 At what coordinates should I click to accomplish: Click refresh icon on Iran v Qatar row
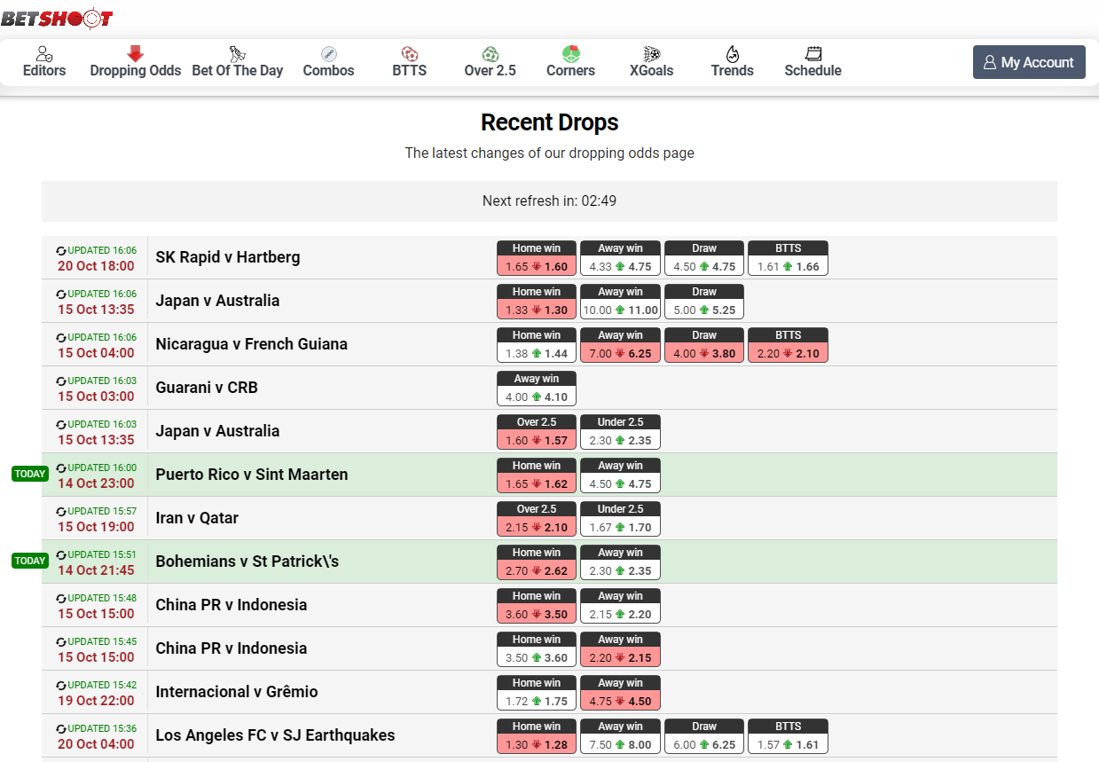pyautogui.click(x=61, y=512)
